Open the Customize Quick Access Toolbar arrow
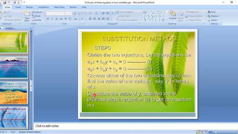 pos(24,3)
